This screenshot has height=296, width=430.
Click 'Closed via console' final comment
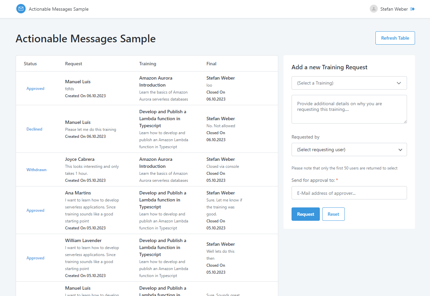pos(223,166)
